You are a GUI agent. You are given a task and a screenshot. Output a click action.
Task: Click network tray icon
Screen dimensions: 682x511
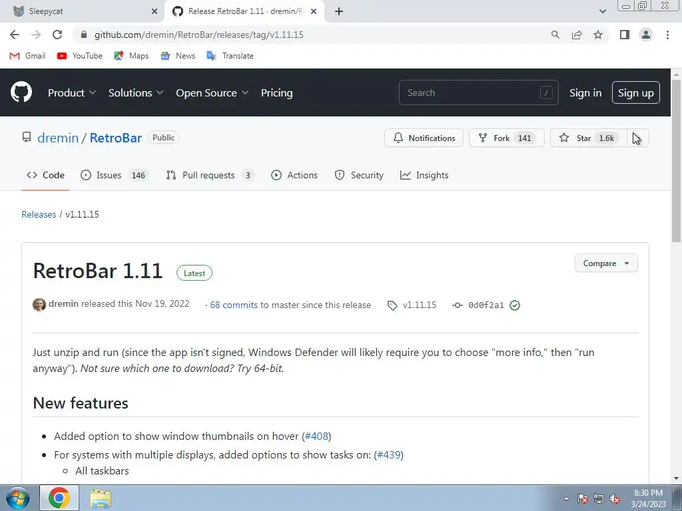(x=599, y=498)
